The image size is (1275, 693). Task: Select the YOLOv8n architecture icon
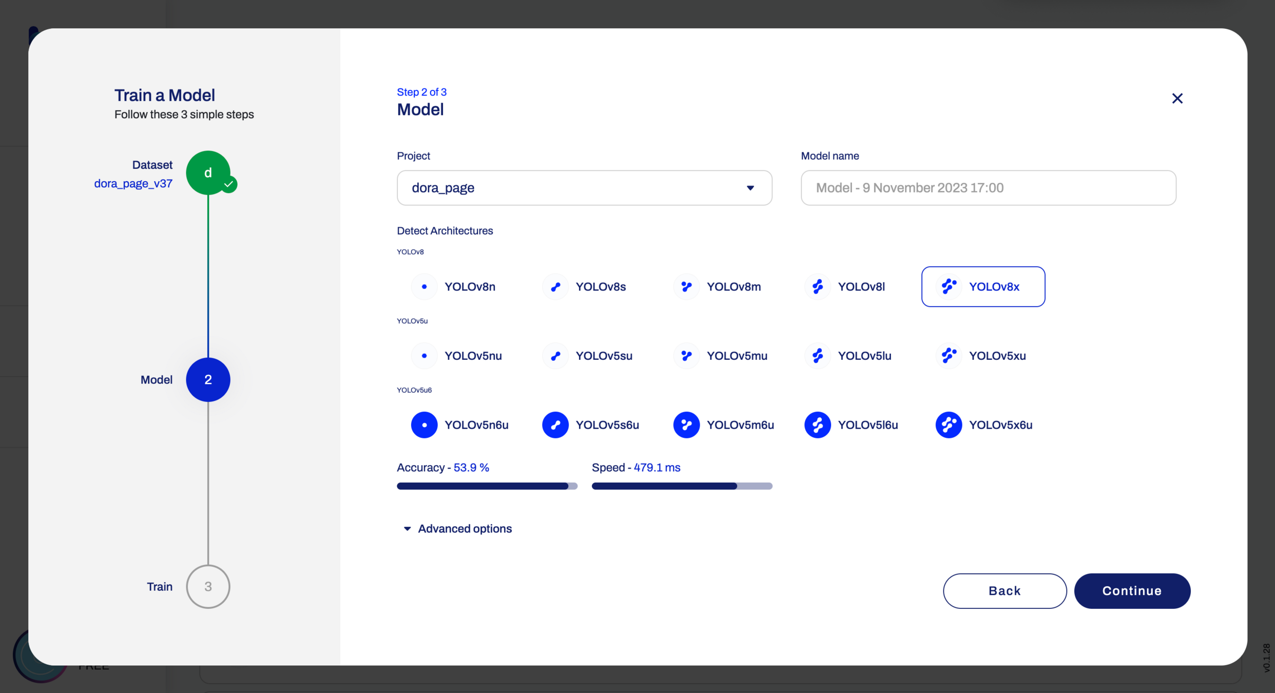[x=424, y=286]
